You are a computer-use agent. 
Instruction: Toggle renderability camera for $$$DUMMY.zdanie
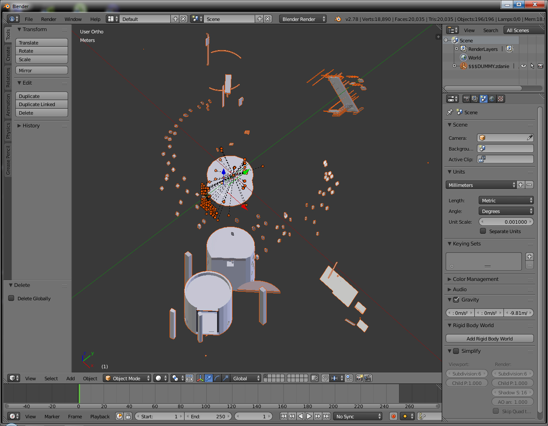click(540, 66)
